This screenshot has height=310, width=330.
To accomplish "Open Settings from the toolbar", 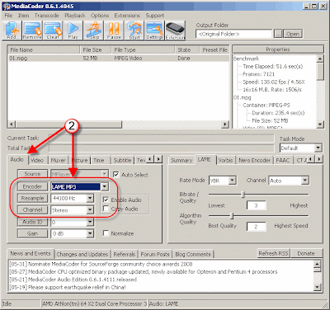I will pyautogui.click(x=154, y=31).
